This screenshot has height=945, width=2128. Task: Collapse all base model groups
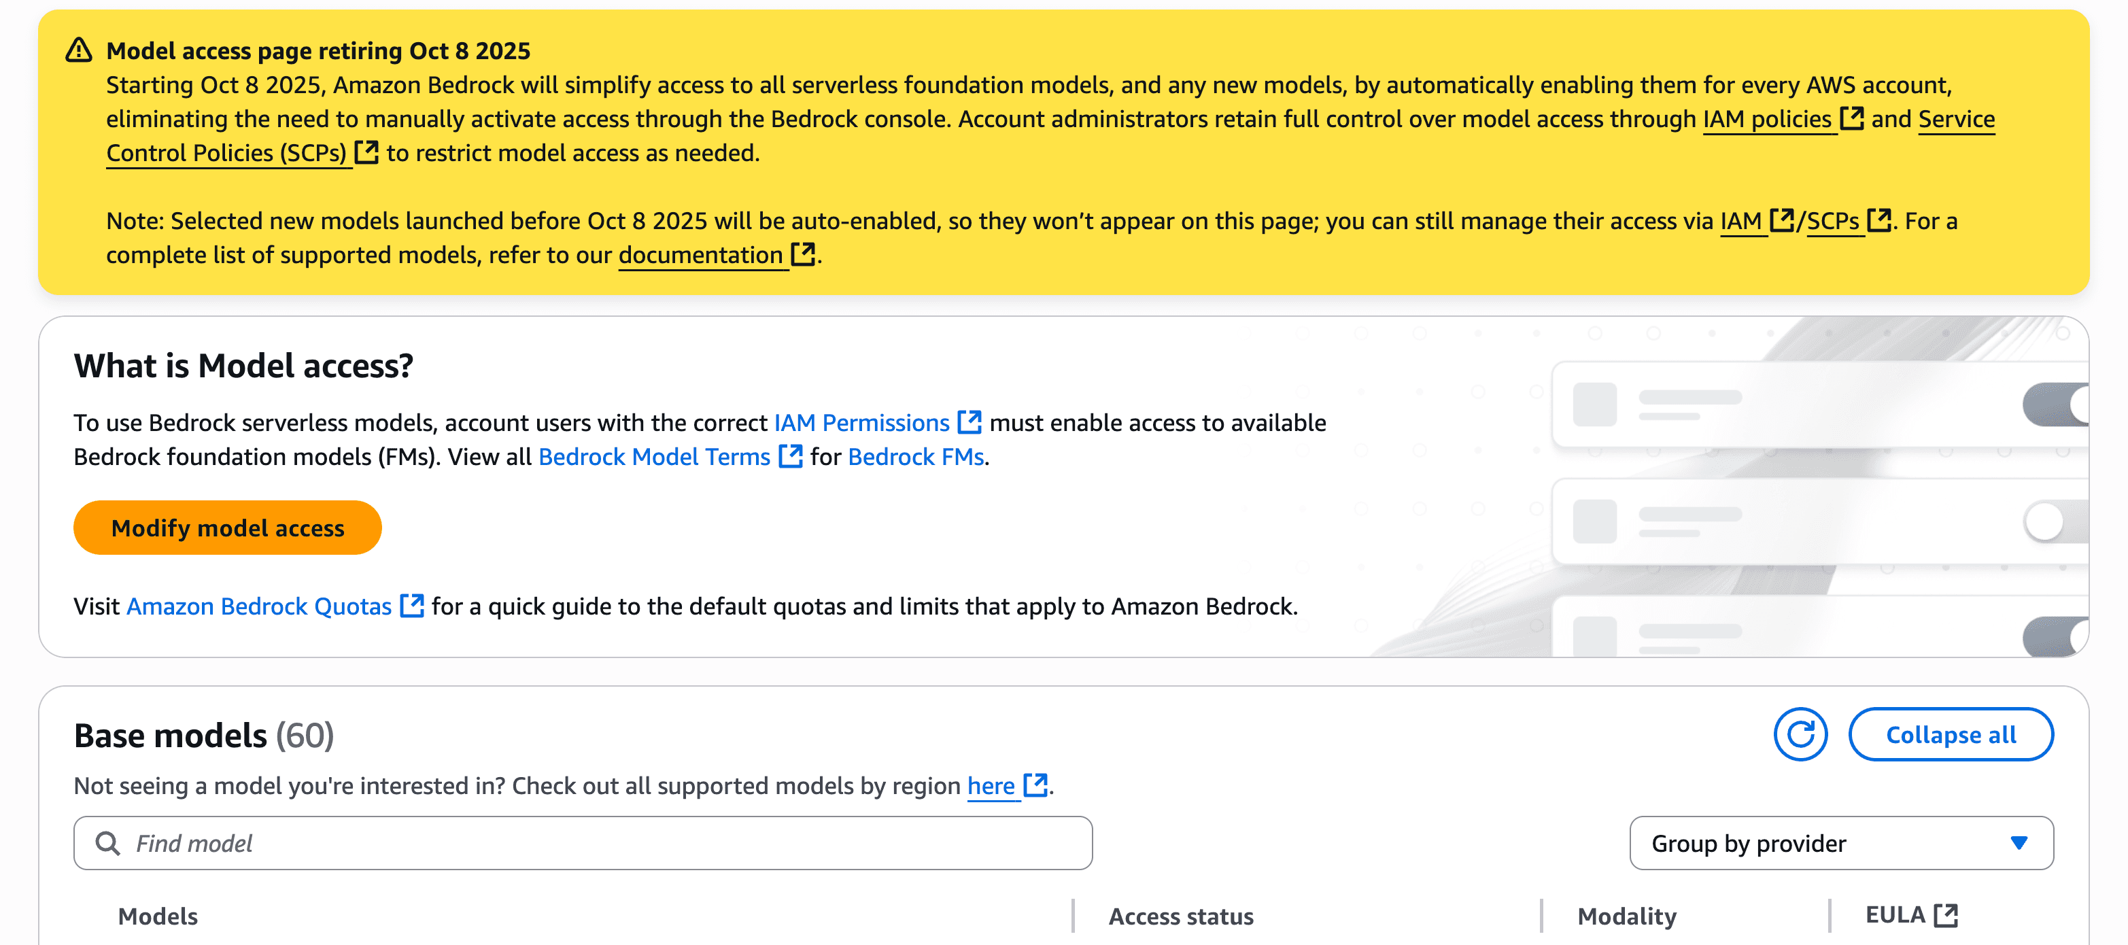click(x=1951, y=734)
